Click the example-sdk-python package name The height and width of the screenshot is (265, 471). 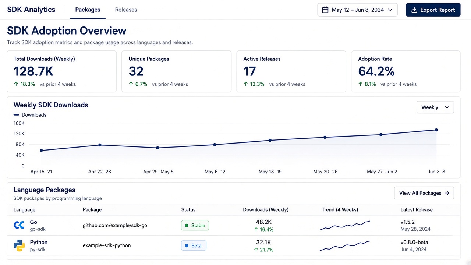107,245
